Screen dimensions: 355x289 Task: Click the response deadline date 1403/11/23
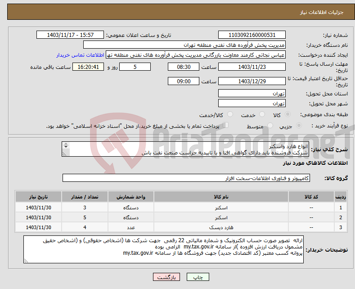252,67
